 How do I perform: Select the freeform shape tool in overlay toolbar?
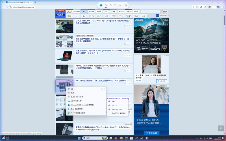[x=106, y=5]
